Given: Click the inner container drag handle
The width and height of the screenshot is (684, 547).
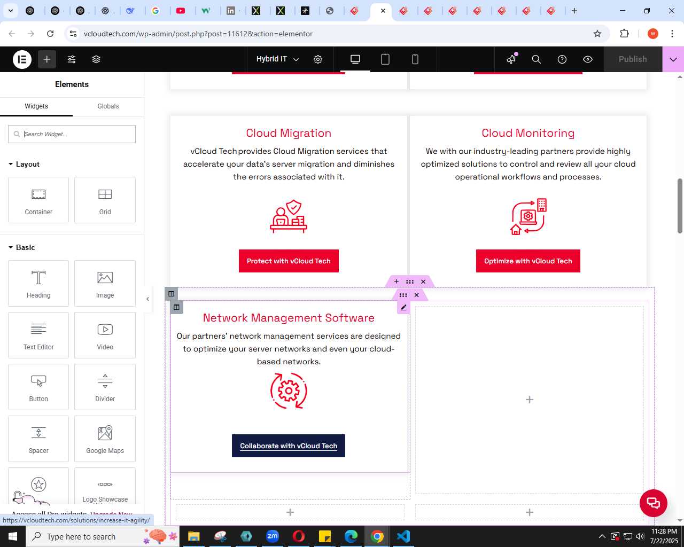Looking at the screenshot, I should [403, 295].
